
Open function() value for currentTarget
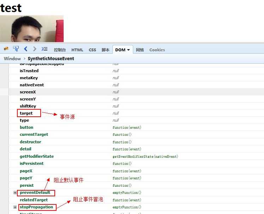122,135
